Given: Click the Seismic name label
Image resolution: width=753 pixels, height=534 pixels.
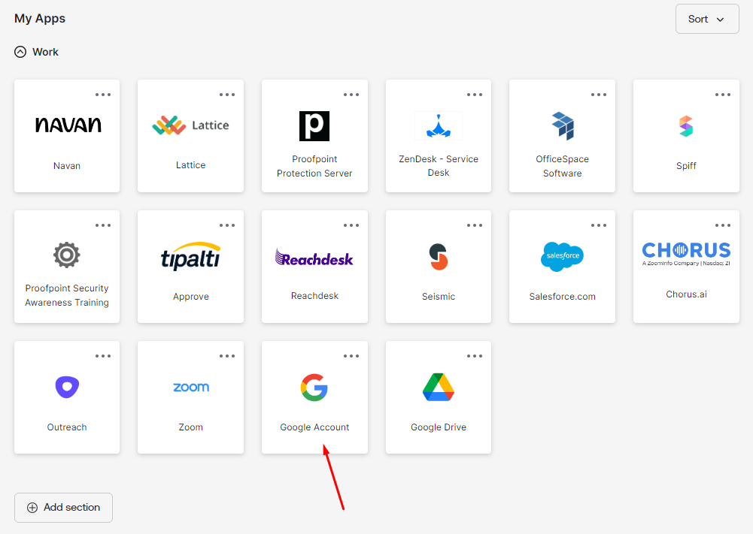Looking at the screenshot, I should click(x=439, y=297).
